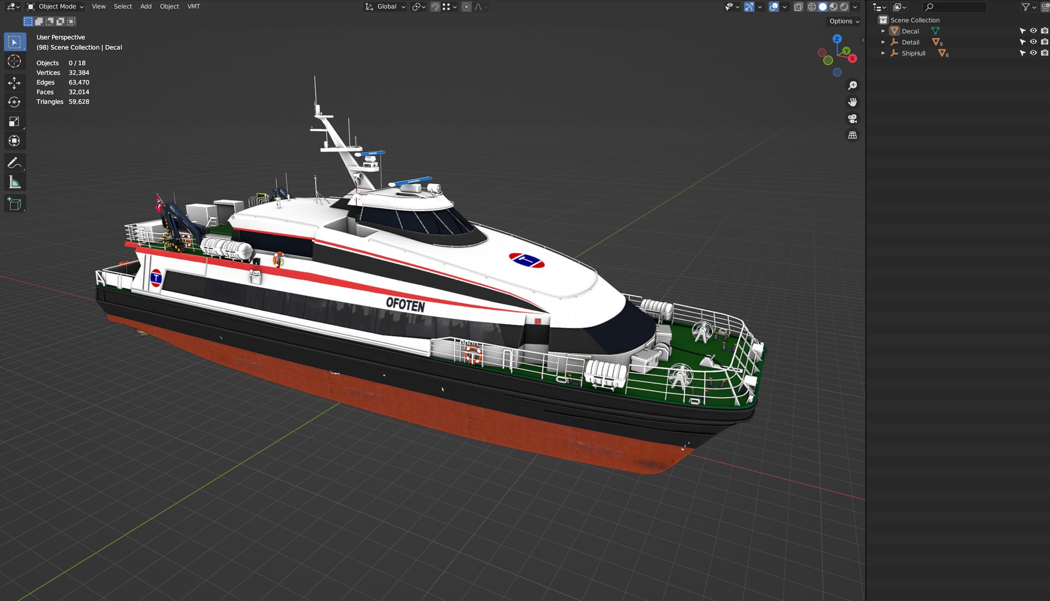Select the Rotate tool
The height and width of the screenshot is (601, 1050).
tap(14, 102)
